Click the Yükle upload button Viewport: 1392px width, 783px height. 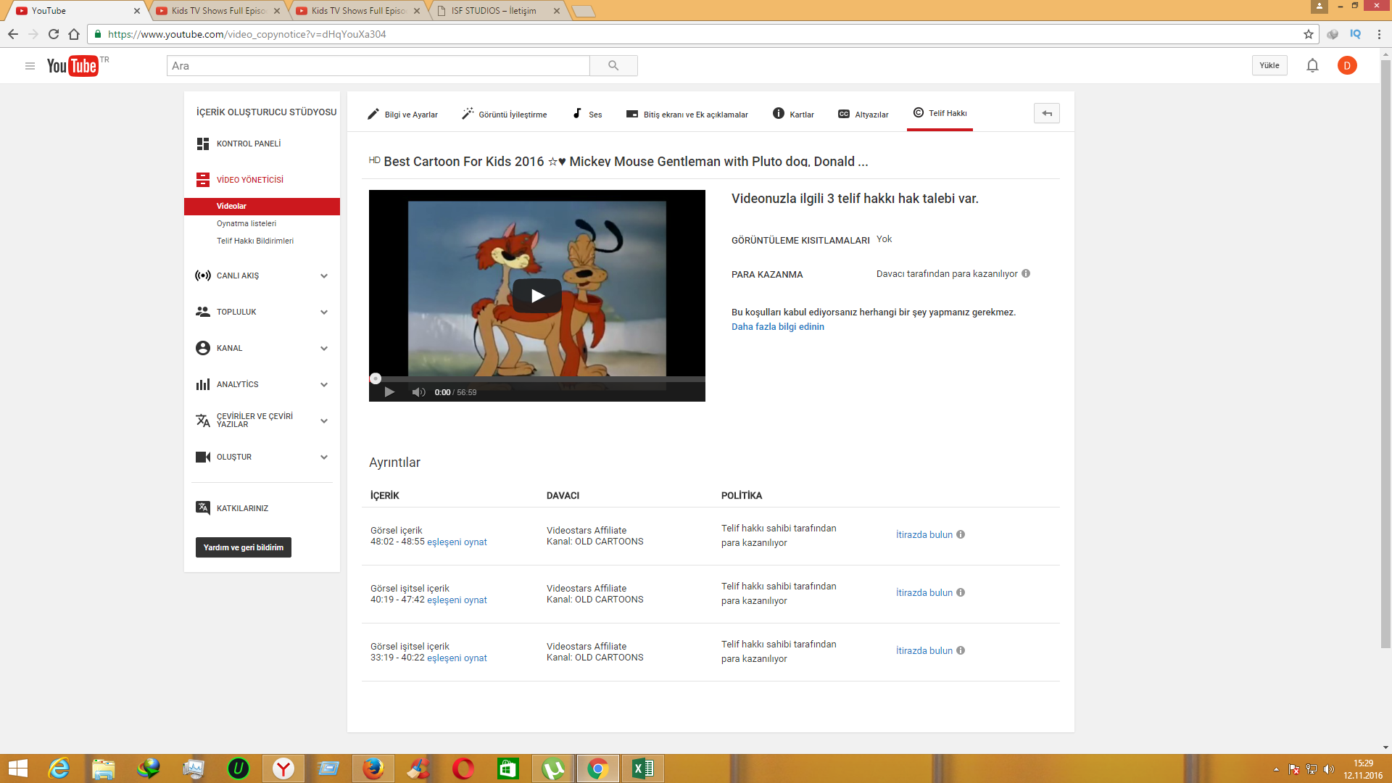[x=1269, y=65]
